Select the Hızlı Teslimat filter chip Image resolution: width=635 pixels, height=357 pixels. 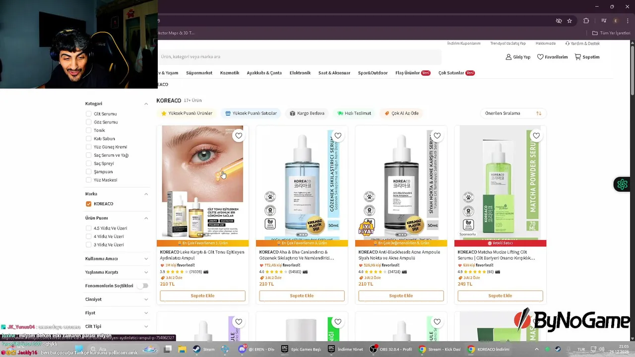click(354, 113)
